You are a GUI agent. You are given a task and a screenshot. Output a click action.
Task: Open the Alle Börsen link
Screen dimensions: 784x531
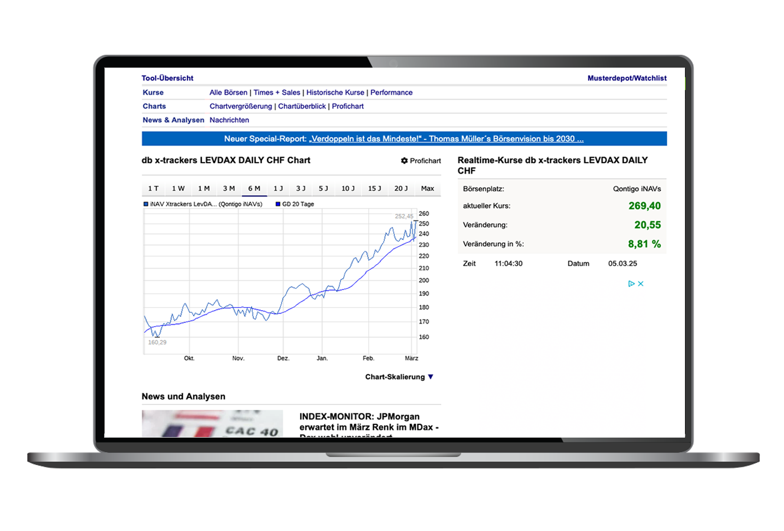coord(228,92)
